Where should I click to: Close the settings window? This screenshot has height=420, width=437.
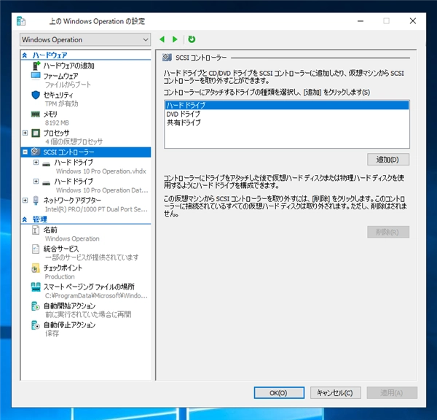pyautogui.click(x=413, y=21)
